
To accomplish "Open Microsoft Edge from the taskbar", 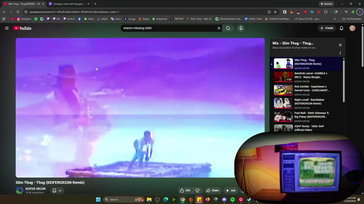I will [166, 199].
